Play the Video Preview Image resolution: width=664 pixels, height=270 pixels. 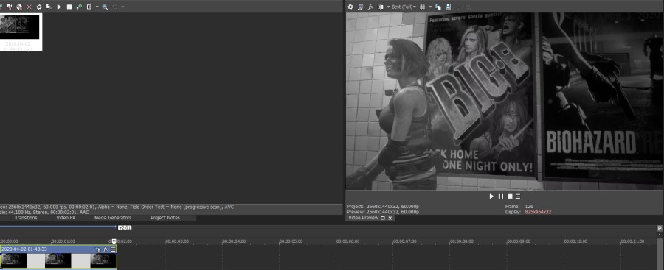tap(491, 196)
